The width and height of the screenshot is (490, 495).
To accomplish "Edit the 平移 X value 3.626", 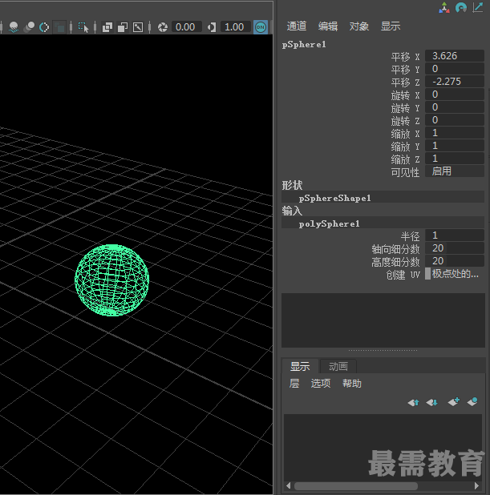I will [454, 56].
